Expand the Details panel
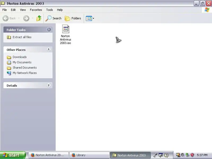The width and height of the screenshot is (212, 159). tap(49, 85)
